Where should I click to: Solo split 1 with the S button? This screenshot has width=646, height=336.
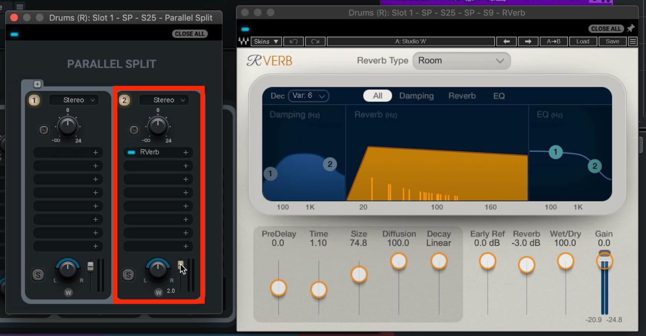(x=38, y=275)
